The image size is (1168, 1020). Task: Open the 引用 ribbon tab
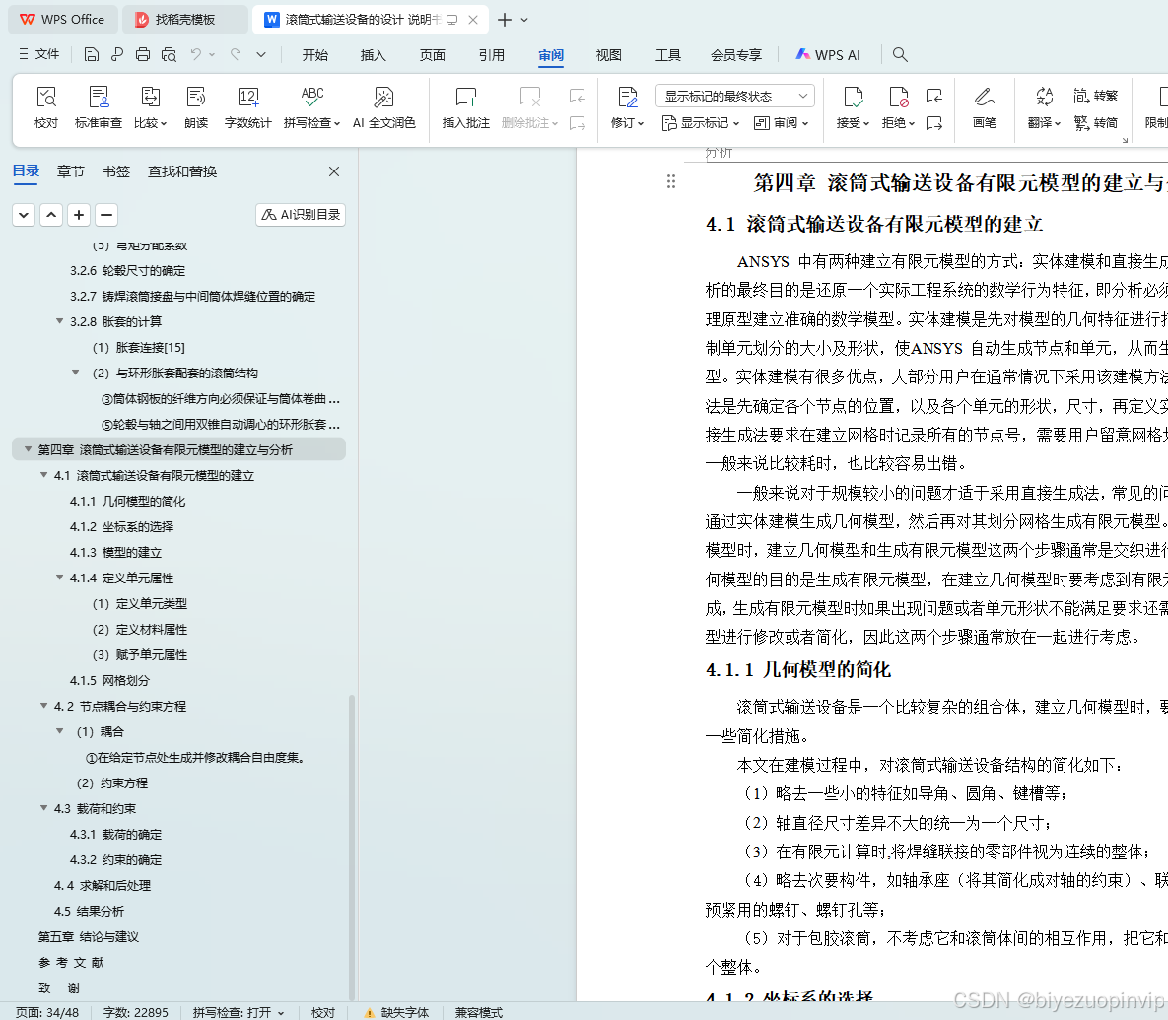pyautogui.click(x=492, y=55)
